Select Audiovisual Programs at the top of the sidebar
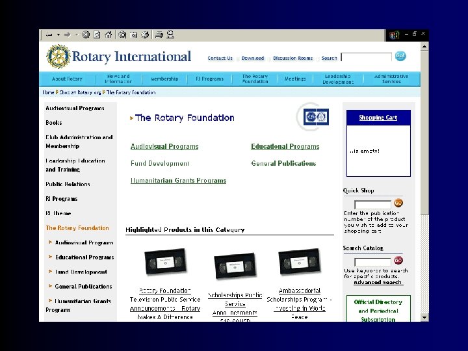The image size is (468, 351). point(75,108)
